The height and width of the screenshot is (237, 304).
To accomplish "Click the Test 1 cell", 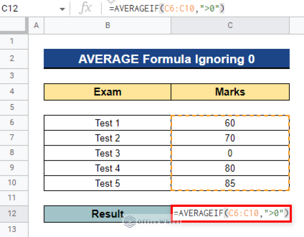I will (107, 123).
